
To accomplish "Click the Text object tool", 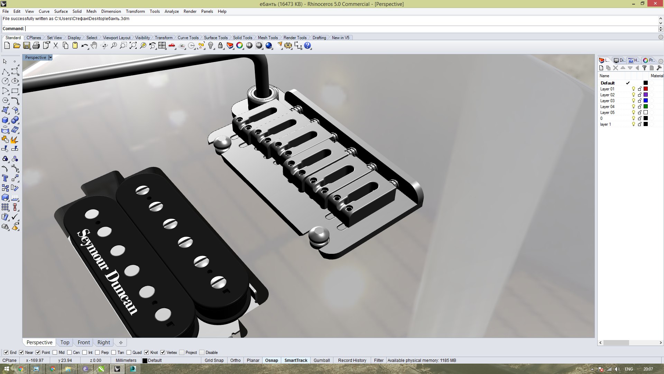I will click(x=5, y=178).
